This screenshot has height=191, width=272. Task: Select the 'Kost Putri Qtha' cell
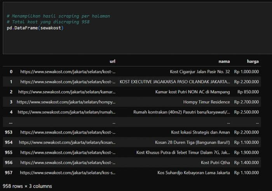pyautogui.click(x=215, y=163)
